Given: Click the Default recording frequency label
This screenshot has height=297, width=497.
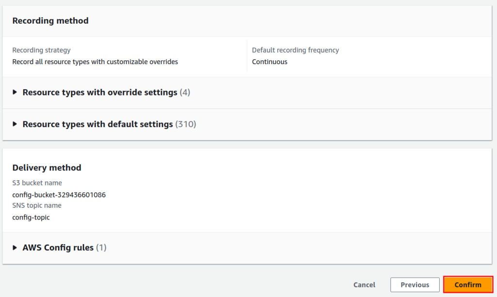Looking at the screenshot, I should 295,50.
